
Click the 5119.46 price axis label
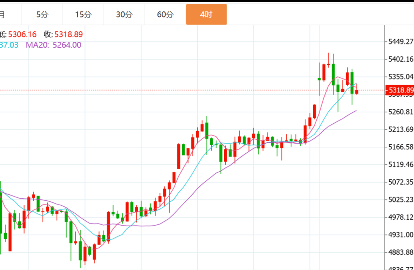click(x=401, y=165)
